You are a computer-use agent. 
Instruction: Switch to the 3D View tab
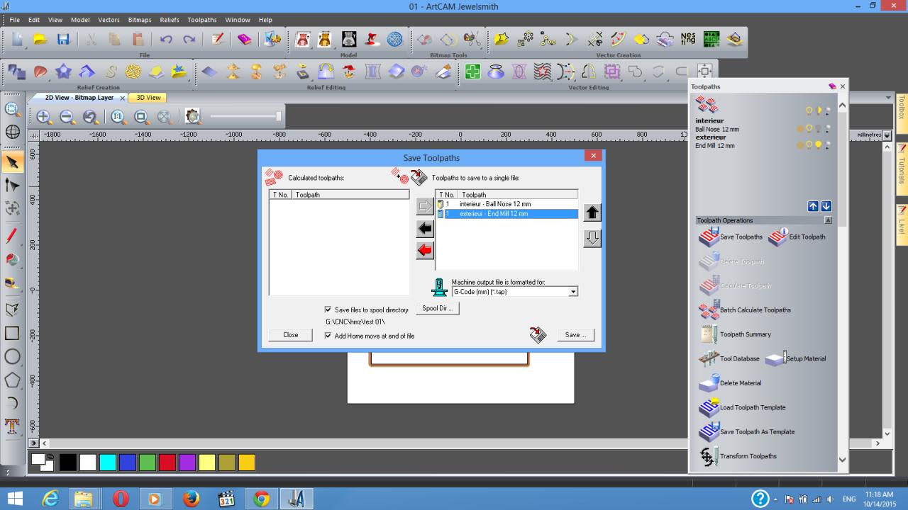point(148,98)
